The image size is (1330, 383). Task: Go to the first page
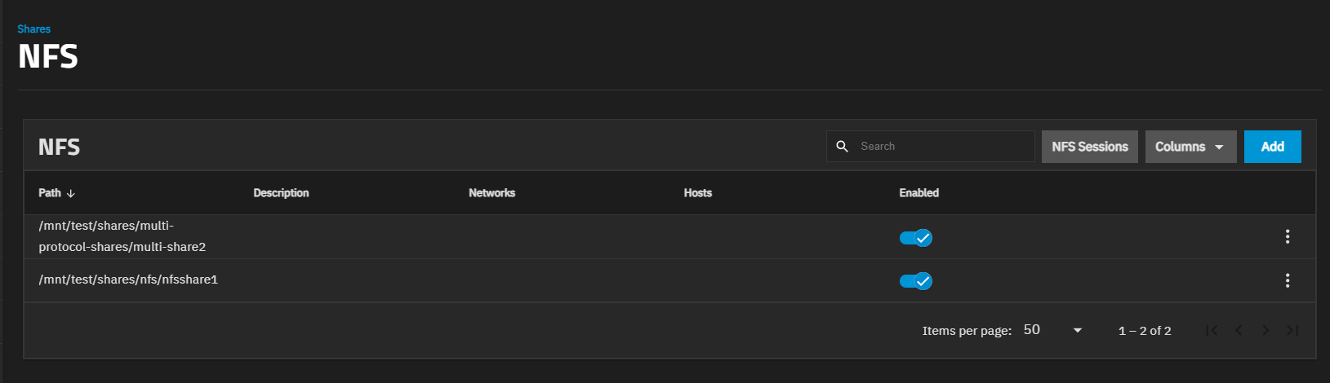point(1212,330)
